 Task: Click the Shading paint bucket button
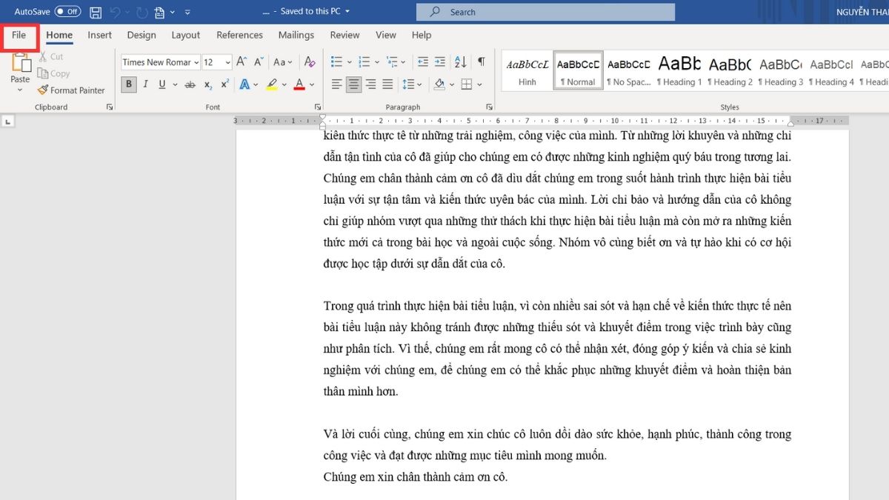(439, 84)
